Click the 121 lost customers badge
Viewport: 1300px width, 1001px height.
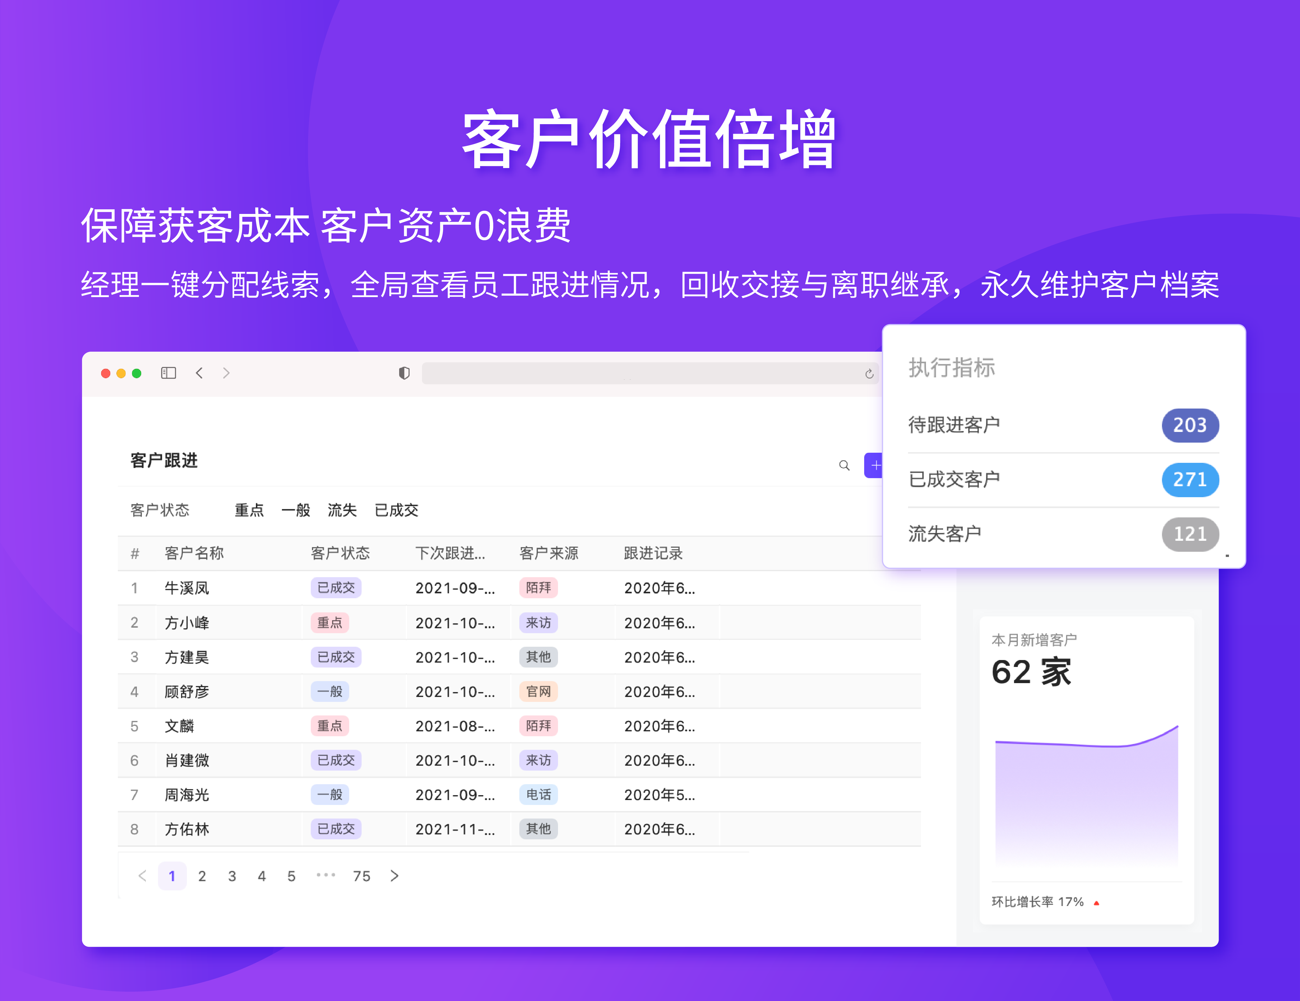[1190, 534]
